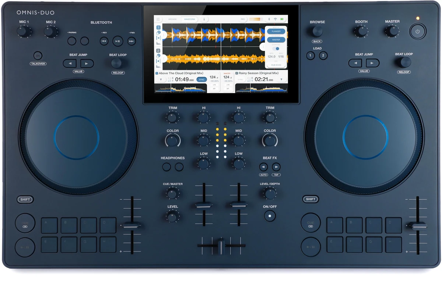This screenshot has height=282, width=442.
Task: Hit the Bluetooth play/pause button
Action: pos(117,41)
